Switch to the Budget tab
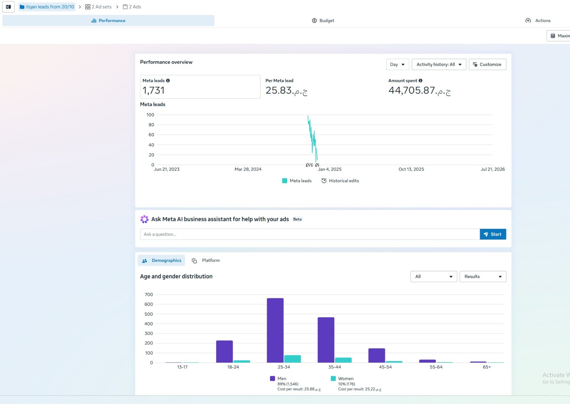Screen dimensions: 570x404 (323, 21)
